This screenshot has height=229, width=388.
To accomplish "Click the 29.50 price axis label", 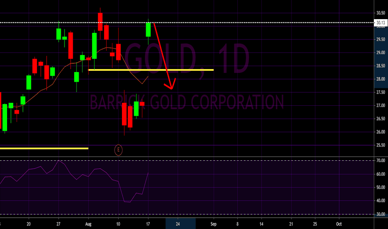I will coord(381,40).
